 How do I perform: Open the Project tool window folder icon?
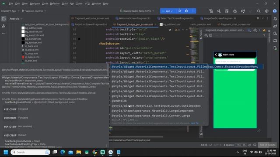click(x=3, y=19)
